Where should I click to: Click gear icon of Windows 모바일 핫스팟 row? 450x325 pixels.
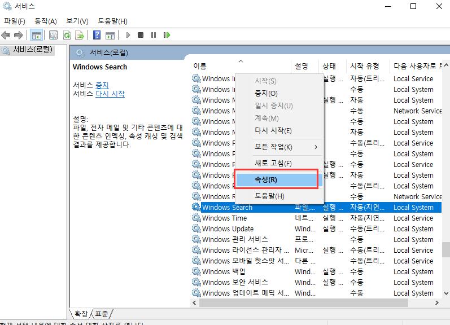[196, 261]
